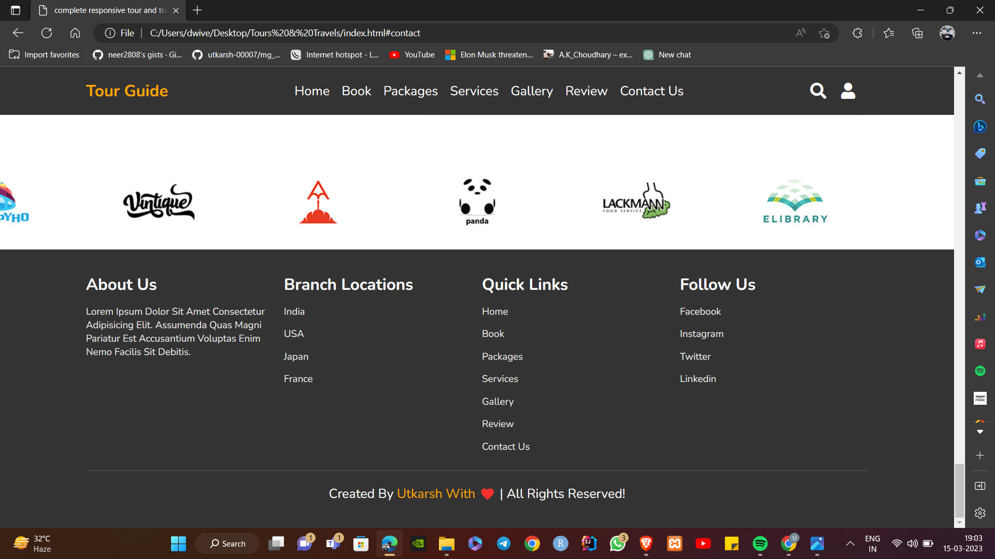Open YouTube bookmark in favorites bar

(413, 55)
